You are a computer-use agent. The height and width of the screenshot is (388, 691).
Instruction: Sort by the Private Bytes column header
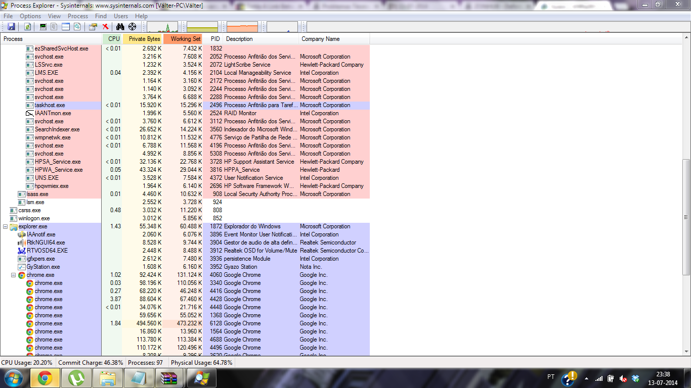tap(143, 39)
